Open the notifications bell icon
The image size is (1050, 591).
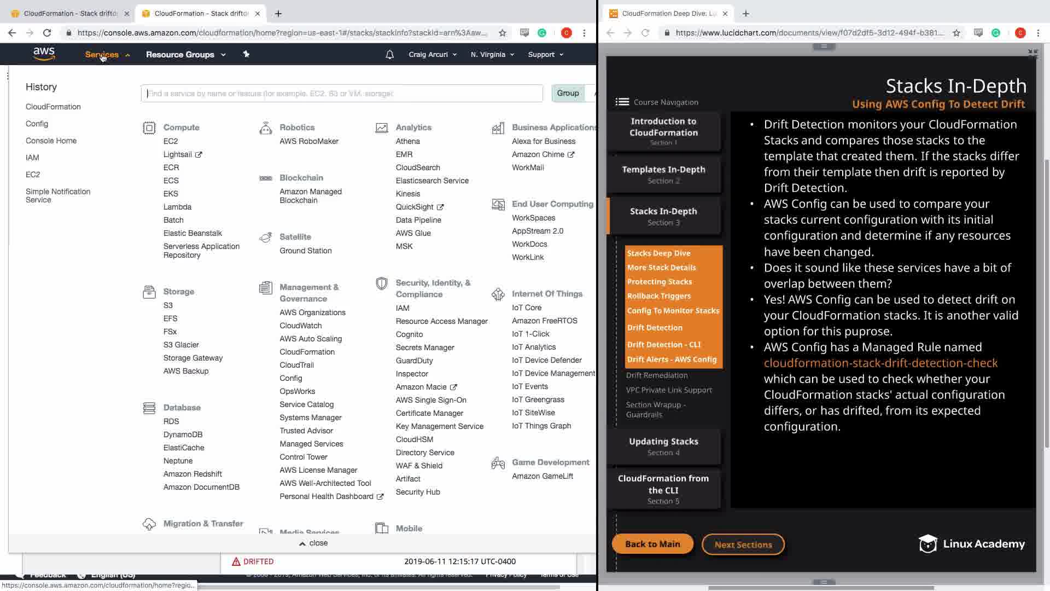pyautogui.click(x=389, y=55)
